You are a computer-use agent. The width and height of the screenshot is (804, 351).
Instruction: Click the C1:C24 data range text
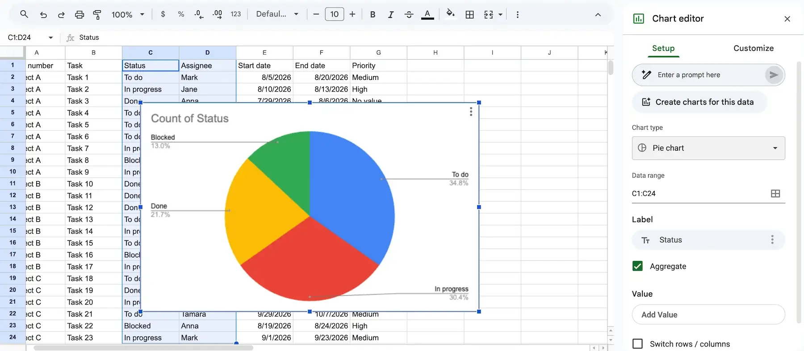[x=644, y=194]
